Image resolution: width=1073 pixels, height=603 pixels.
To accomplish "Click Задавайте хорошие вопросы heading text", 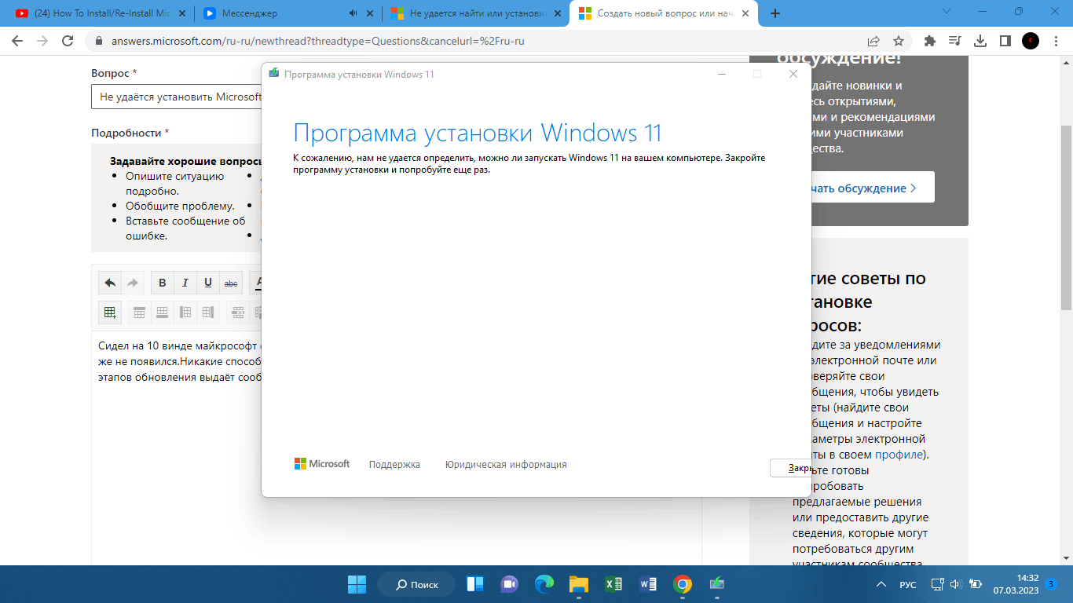I will click(x=185, y=160).
